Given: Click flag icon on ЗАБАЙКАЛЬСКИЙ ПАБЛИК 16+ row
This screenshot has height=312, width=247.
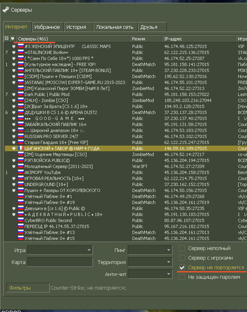Looking at the screenshot, I should click(21, 124).
